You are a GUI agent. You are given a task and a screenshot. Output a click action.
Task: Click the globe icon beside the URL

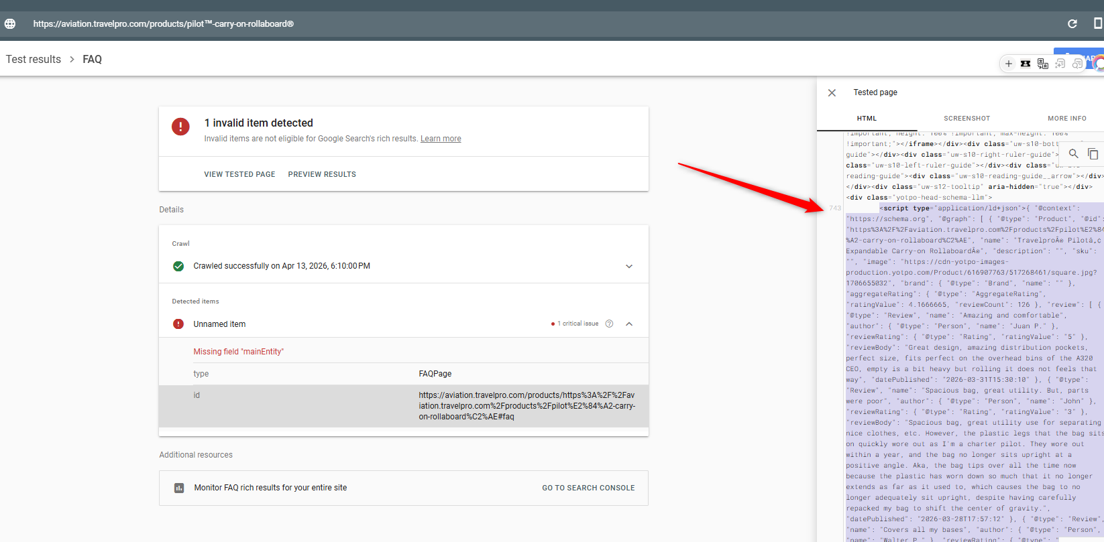10,23
